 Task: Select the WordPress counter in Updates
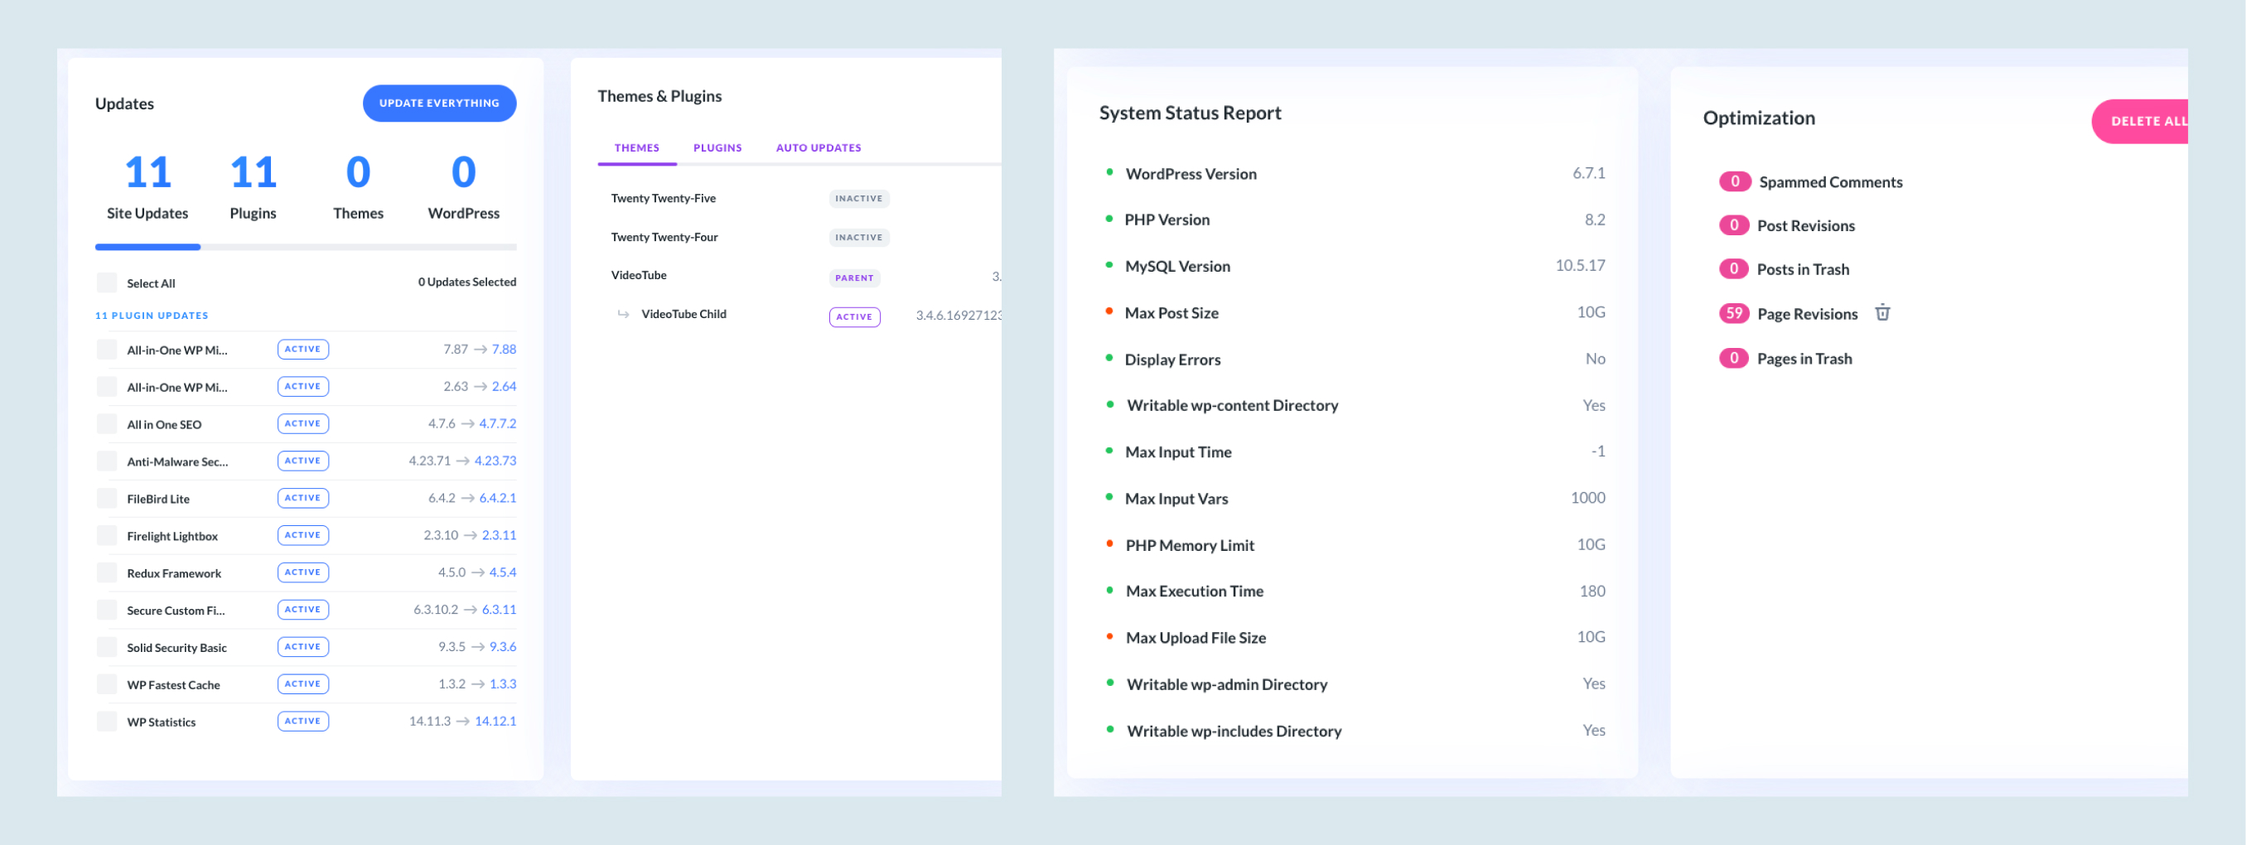(464, 187)
